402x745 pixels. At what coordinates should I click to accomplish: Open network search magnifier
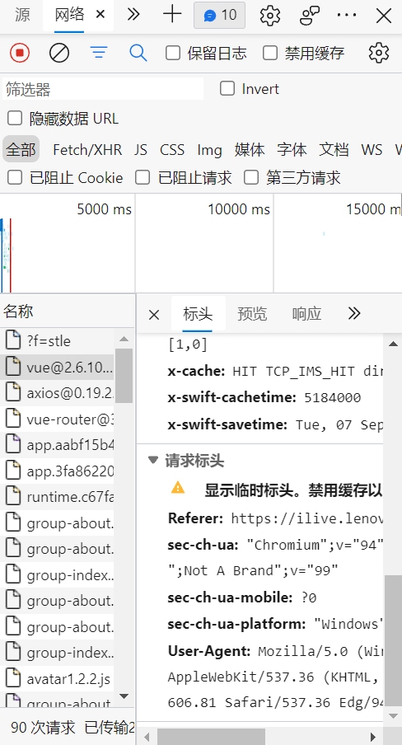[138, 52]
